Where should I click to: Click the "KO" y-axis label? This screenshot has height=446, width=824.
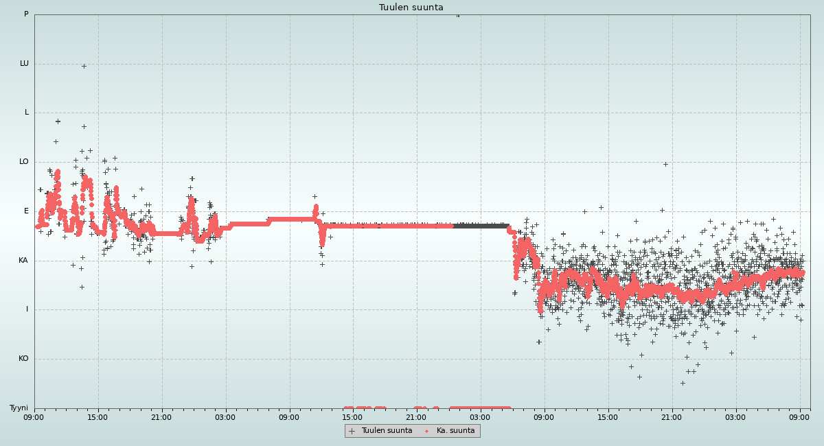(x=23, y=359)
